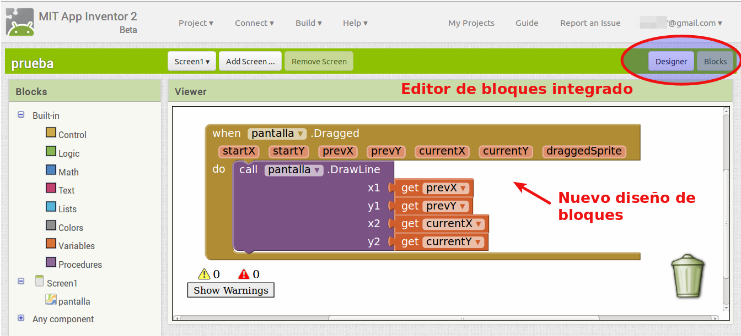This screenshot has height=336, width=741.
Task: Open the Text blocks drawer
Action: click(x=60, y=189)
